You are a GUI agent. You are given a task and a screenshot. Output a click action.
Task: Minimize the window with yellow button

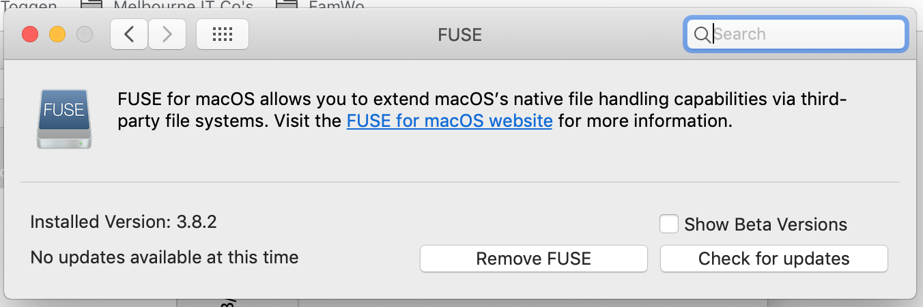(x=57, y=34)
